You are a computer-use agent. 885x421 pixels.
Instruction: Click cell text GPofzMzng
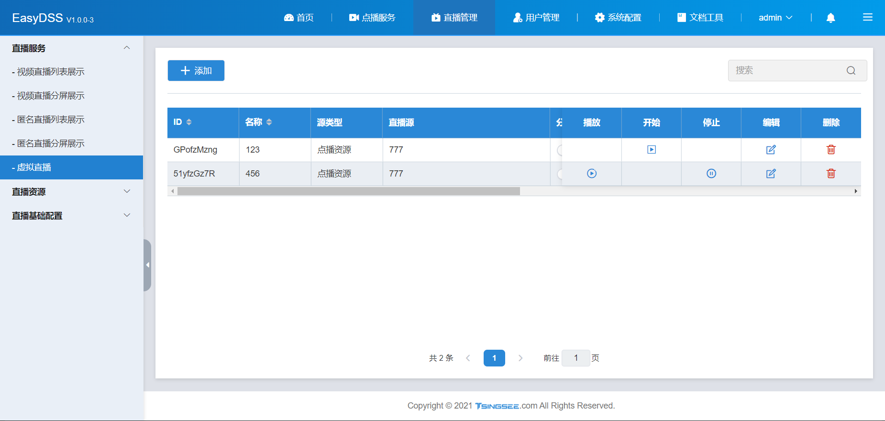[x=195, y=150]
